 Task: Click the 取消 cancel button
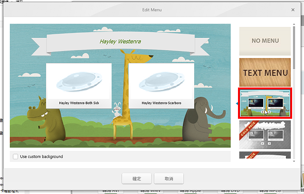pyautogui.click(x=169, y=178)
